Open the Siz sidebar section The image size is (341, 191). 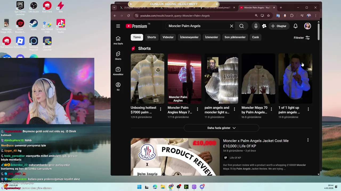118,86
